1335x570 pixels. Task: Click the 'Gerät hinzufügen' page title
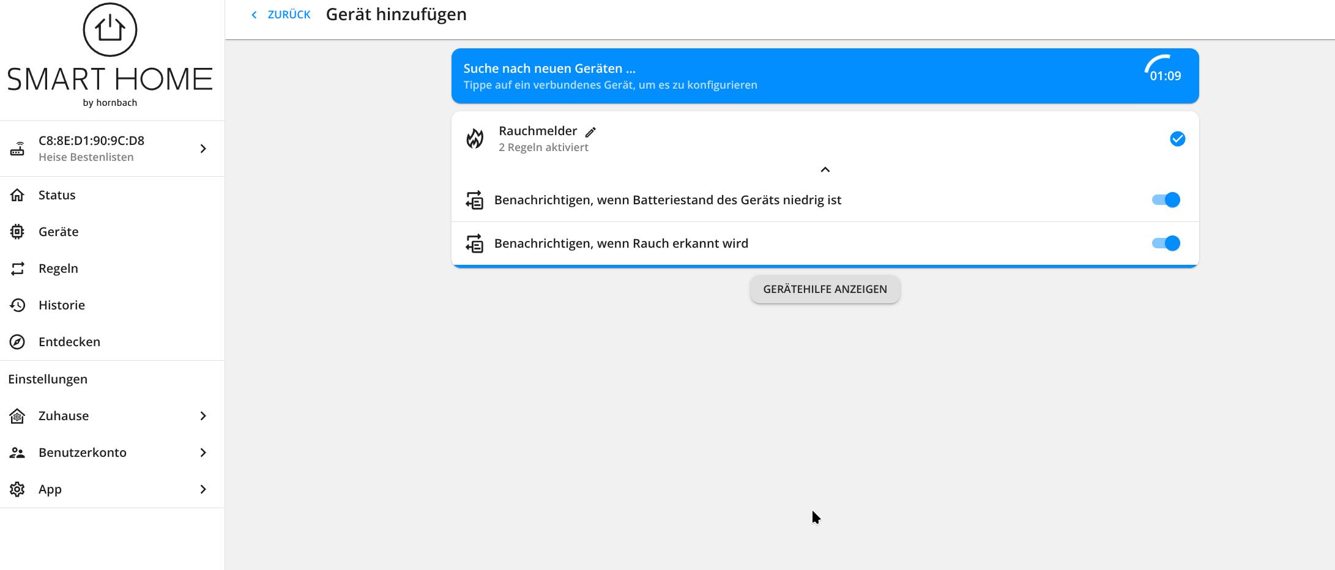[396, 14]
